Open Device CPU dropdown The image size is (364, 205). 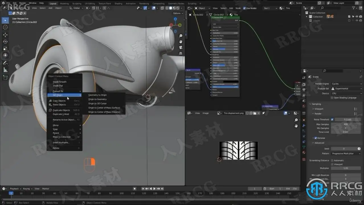coord(346,93)
